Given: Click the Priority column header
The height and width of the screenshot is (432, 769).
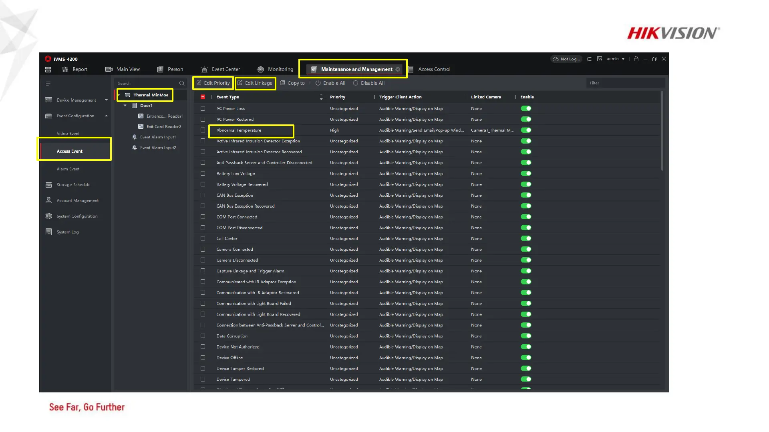Looking at the screenshot, I should 338,97.
